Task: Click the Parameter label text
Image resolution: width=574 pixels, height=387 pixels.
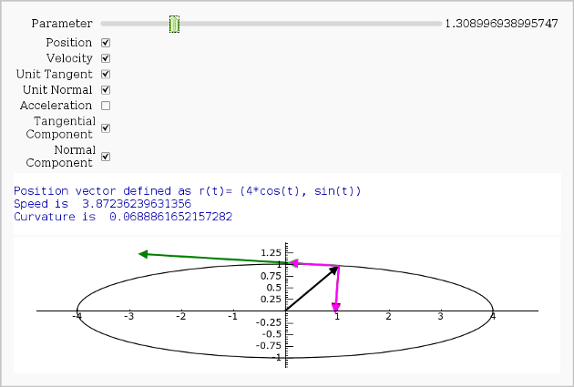Action: point(62,24)
